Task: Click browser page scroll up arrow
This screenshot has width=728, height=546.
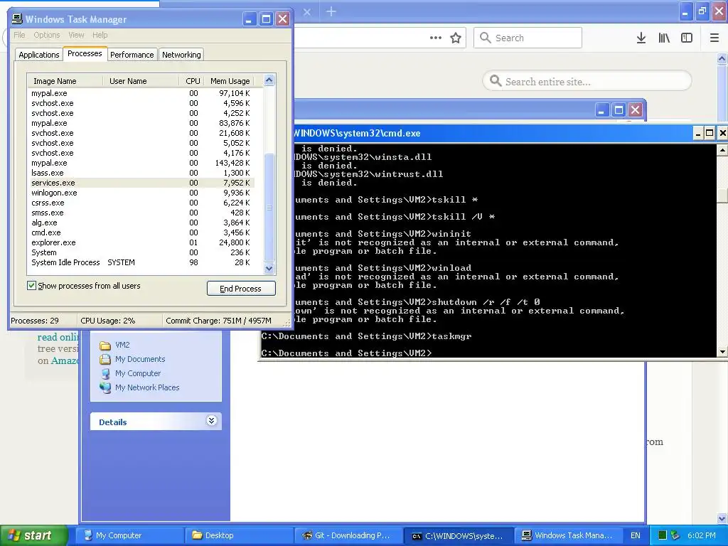Action: coord(722,59)
